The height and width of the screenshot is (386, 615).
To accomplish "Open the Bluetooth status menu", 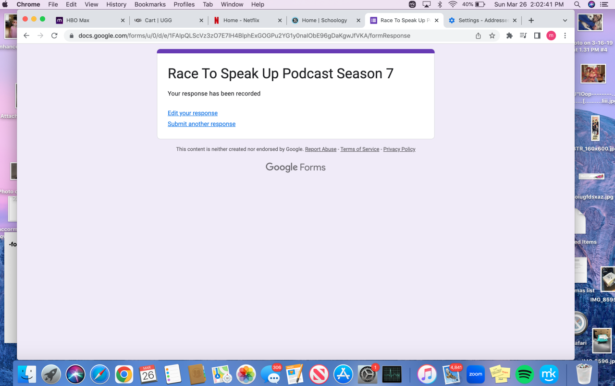I will (440, 4).
